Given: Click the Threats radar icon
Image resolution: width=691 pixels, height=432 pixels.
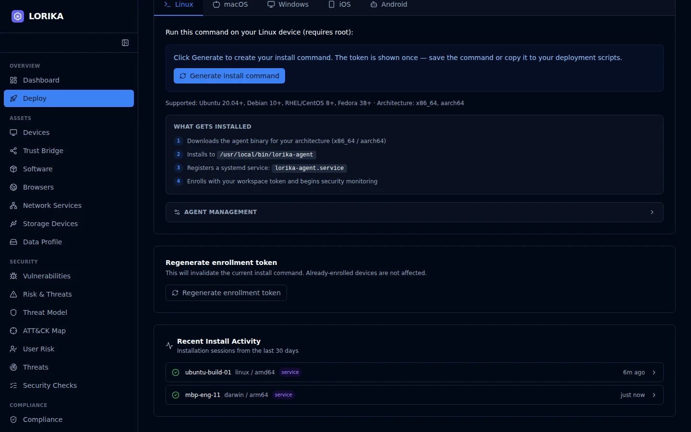Looking at the screenshot, I should 13,367.
